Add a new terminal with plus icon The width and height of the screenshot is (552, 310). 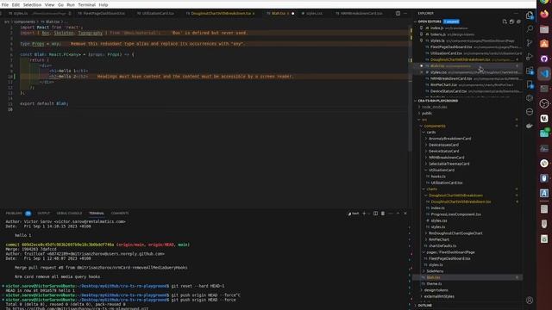coord(364,214)
